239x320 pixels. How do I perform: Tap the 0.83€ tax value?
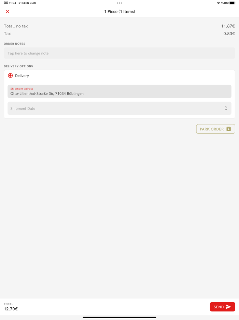[x=229, y=34]
